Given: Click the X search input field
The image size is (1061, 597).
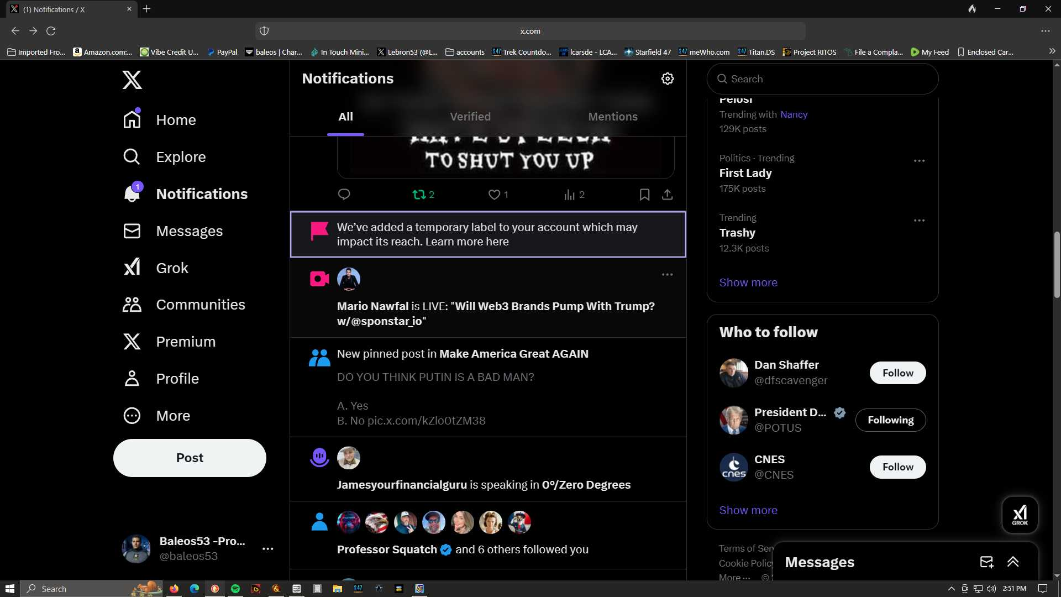Looking at the screenshot, I should coord(822,79).
